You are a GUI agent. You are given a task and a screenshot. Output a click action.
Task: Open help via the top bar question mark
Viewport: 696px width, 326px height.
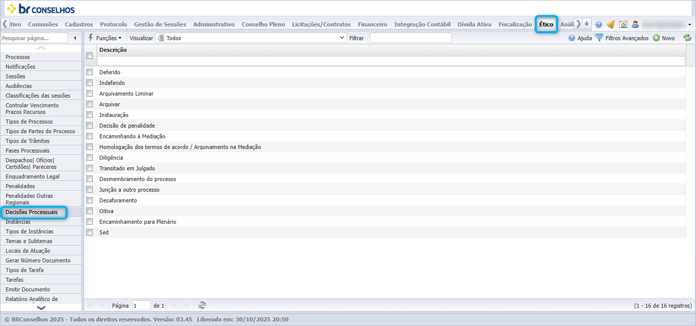point(599,24)
